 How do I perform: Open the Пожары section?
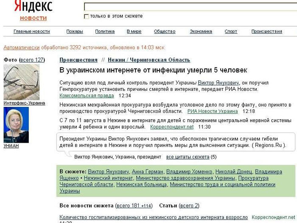coord(75,31)
